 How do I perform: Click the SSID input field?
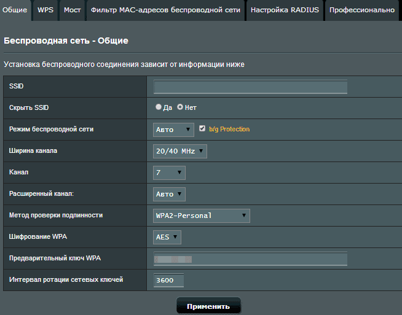250,87
